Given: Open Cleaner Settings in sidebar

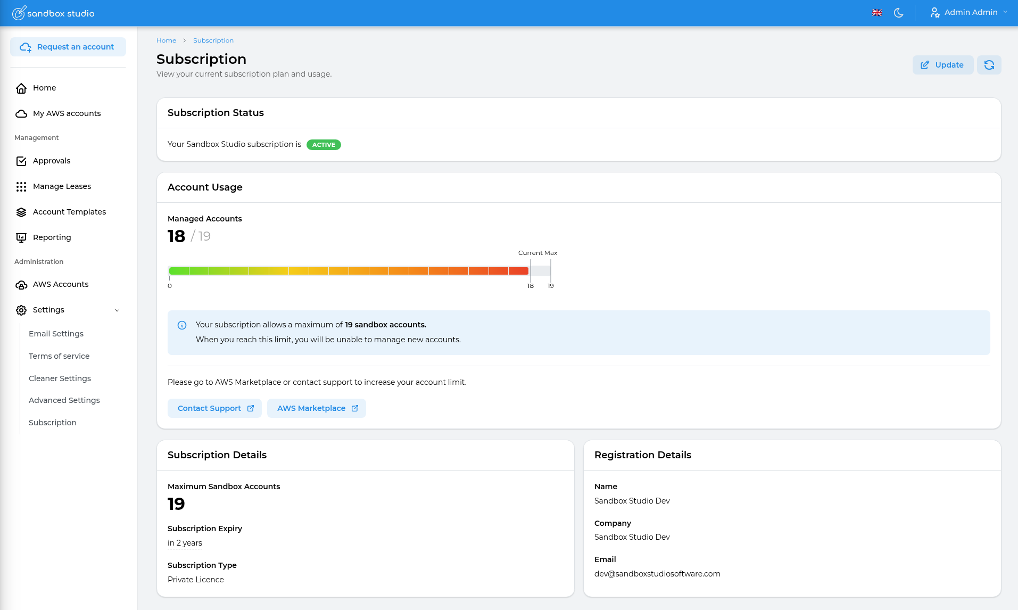Looking at the screenshot, I should (x=60, y=378).
